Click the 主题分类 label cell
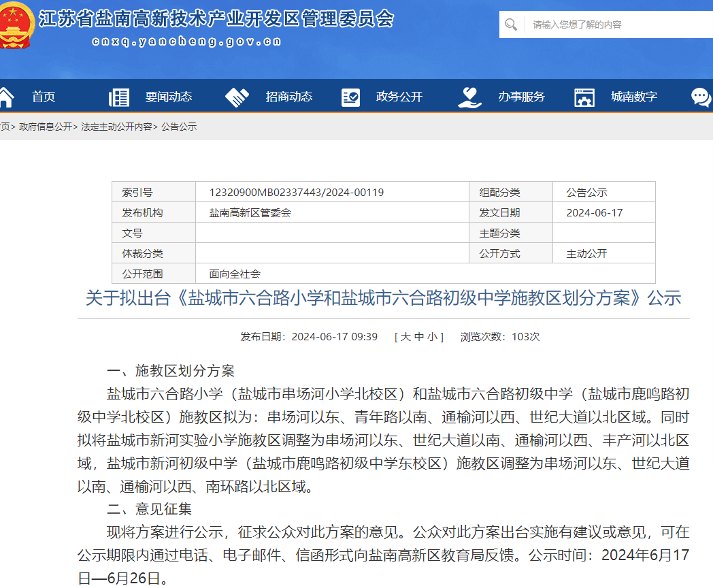The width and height of the screenshot is (713, 586). click(x=511, y=233)
